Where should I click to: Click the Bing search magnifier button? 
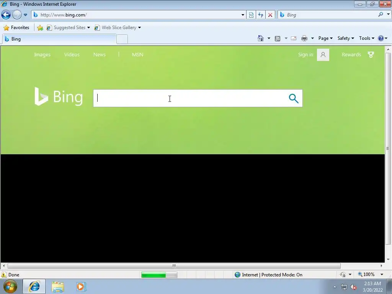294,98
